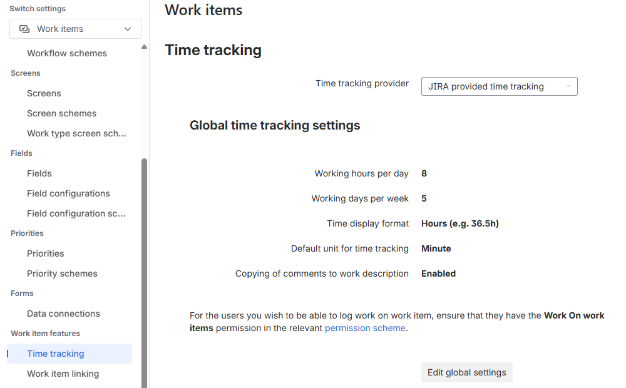Open the Time tracking provider dropdown
The height and width of the screenshot is (388, 626).
tap(499, 86)
